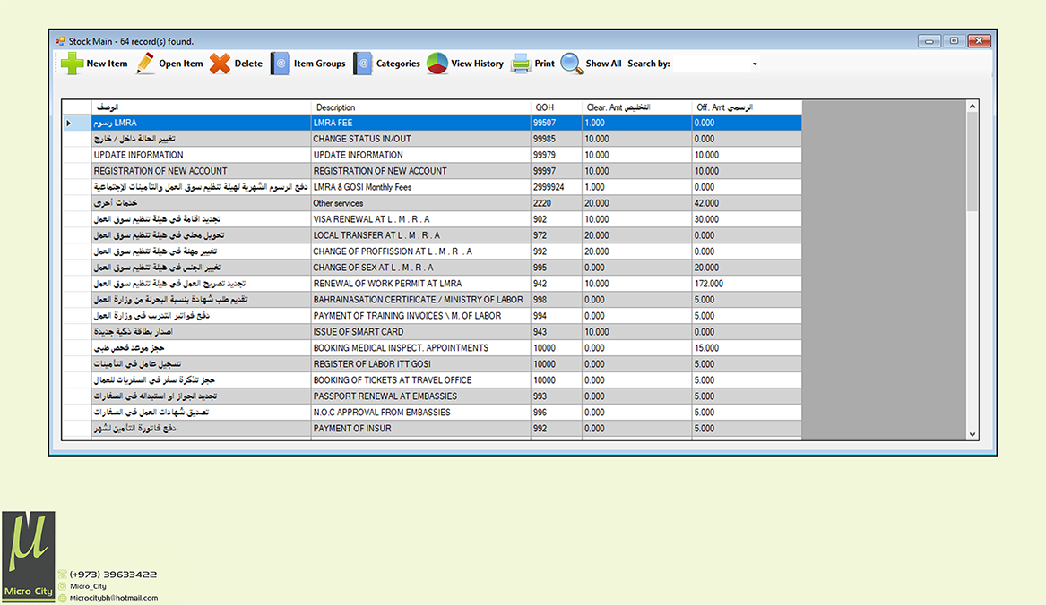Click the red X Delete icon
This screenshot has width=1046, height=605.
pyautogui.click(x=220, y=64)
